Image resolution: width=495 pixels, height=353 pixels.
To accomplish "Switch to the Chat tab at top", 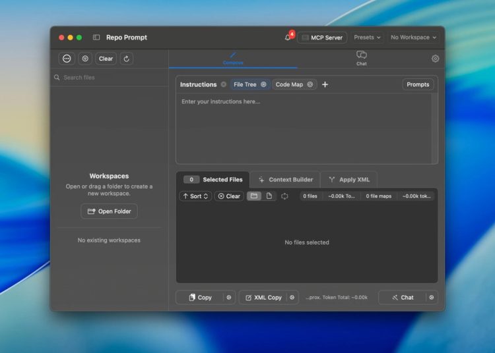I will click(361, 58).
